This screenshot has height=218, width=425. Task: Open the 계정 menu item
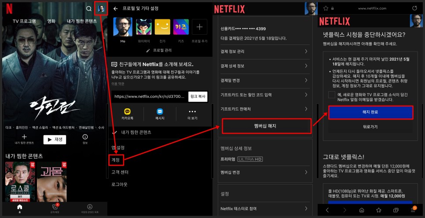(116, 160)
